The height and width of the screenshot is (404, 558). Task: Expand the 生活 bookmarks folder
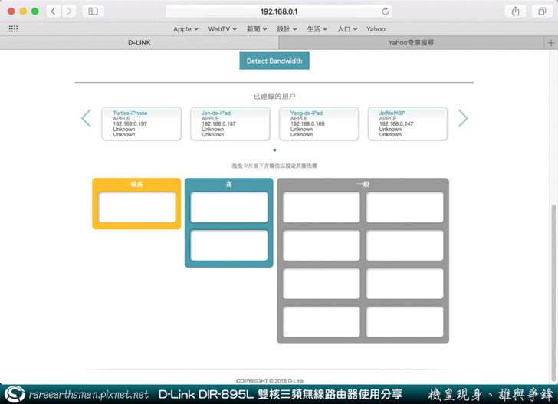click(317, 29)
